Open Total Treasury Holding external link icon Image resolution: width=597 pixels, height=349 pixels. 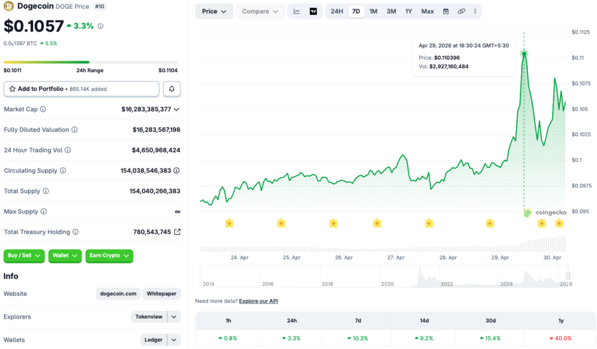pos(177,232)
